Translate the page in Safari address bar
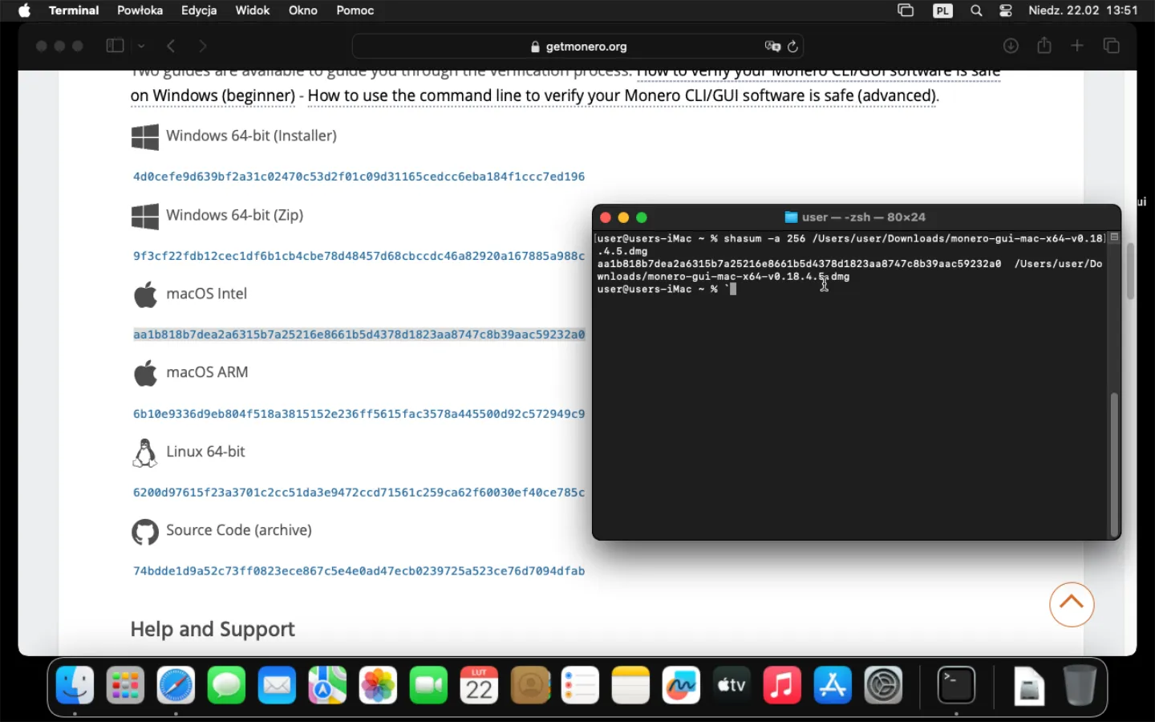This screenshot has height=722, width=1155. click(772, 47)
